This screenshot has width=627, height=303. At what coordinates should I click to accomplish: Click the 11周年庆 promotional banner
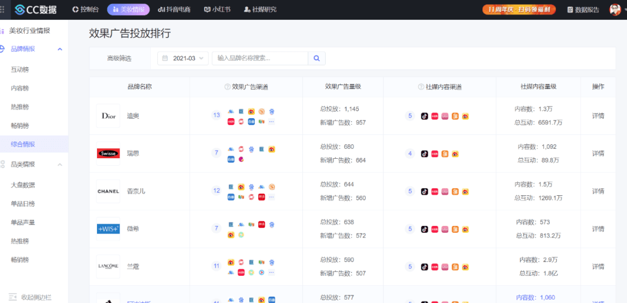click(519, 10)
